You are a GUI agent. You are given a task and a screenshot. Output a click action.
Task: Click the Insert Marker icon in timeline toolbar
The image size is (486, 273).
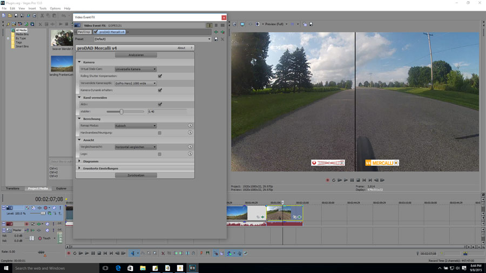[x=201, y=253]
